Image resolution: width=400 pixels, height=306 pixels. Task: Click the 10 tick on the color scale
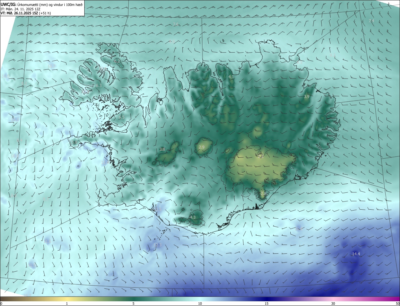(x=200, y=303)
